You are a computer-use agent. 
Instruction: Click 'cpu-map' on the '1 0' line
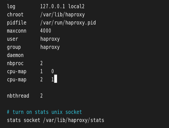pyautogui.click(x=17, y=72)
